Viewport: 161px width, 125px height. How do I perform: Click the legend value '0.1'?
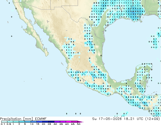coord(3,124)
